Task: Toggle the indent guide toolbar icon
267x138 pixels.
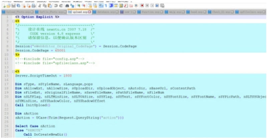Action: [x=111, y=6]
